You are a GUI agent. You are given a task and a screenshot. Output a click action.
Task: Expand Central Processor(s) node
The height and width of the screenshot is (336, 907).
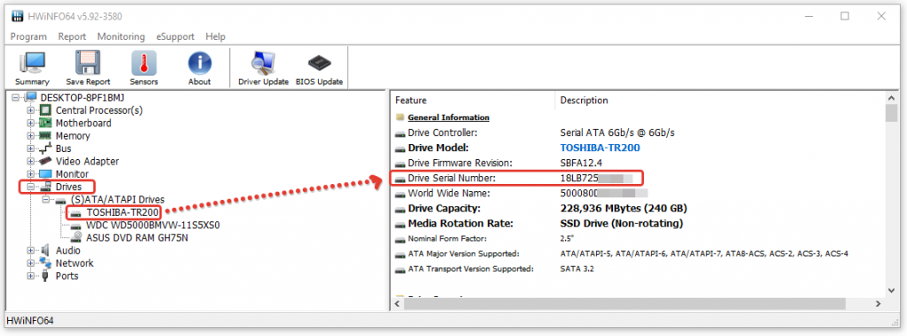point(31,110)
